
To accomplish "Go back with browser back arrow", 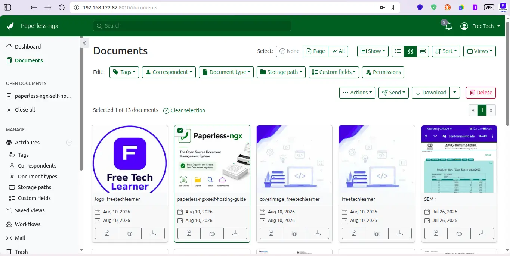I will coord(34,7).
